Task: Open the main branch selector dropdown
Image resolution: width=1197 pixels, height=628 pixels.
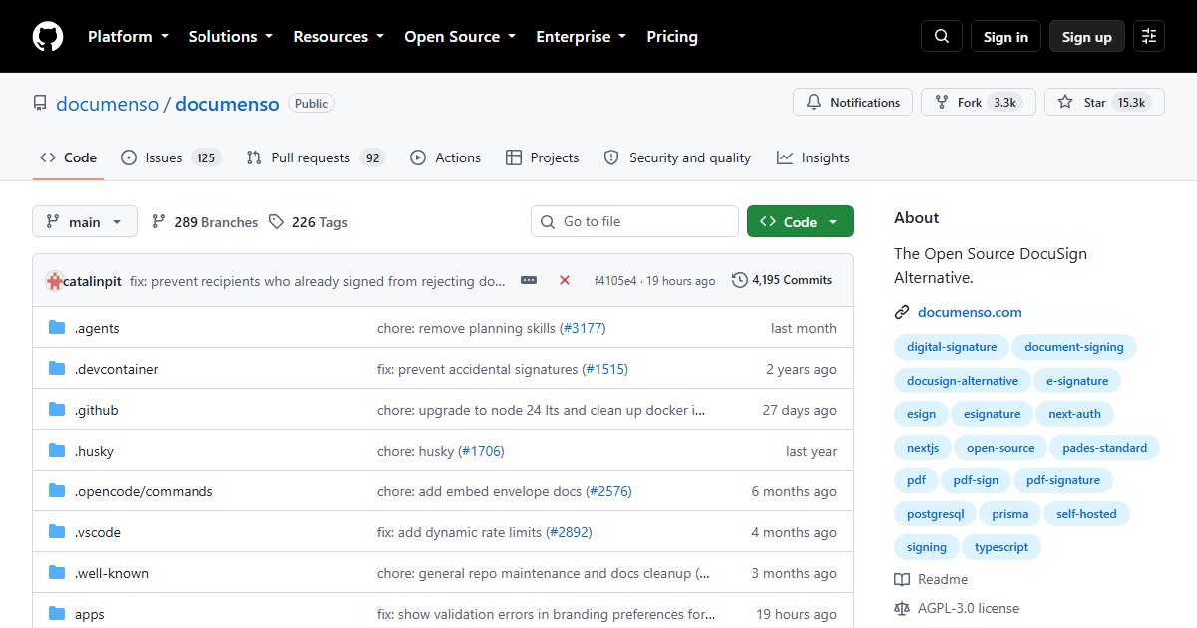Action: click(x=85, y=222)
